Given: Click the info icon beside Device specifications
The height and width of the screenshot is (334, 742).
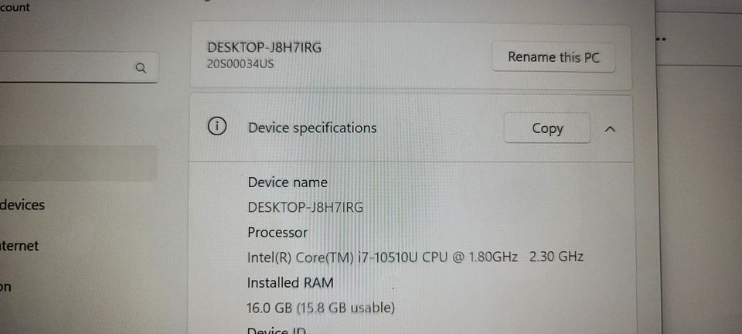Looking at the screenshot, I should 216,127.
